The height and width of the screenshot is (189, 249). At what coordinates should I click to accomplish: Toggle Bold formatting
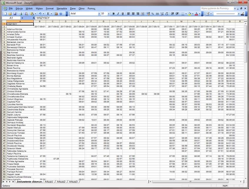[x=114, y=14]
